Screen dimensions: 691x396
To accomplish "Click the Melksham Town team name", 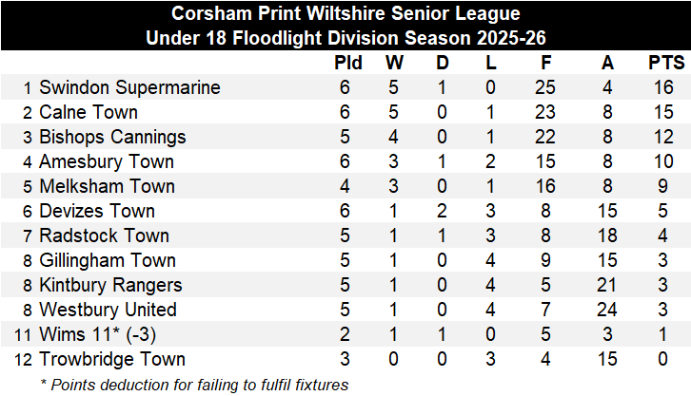I will [x=107, y=187].
